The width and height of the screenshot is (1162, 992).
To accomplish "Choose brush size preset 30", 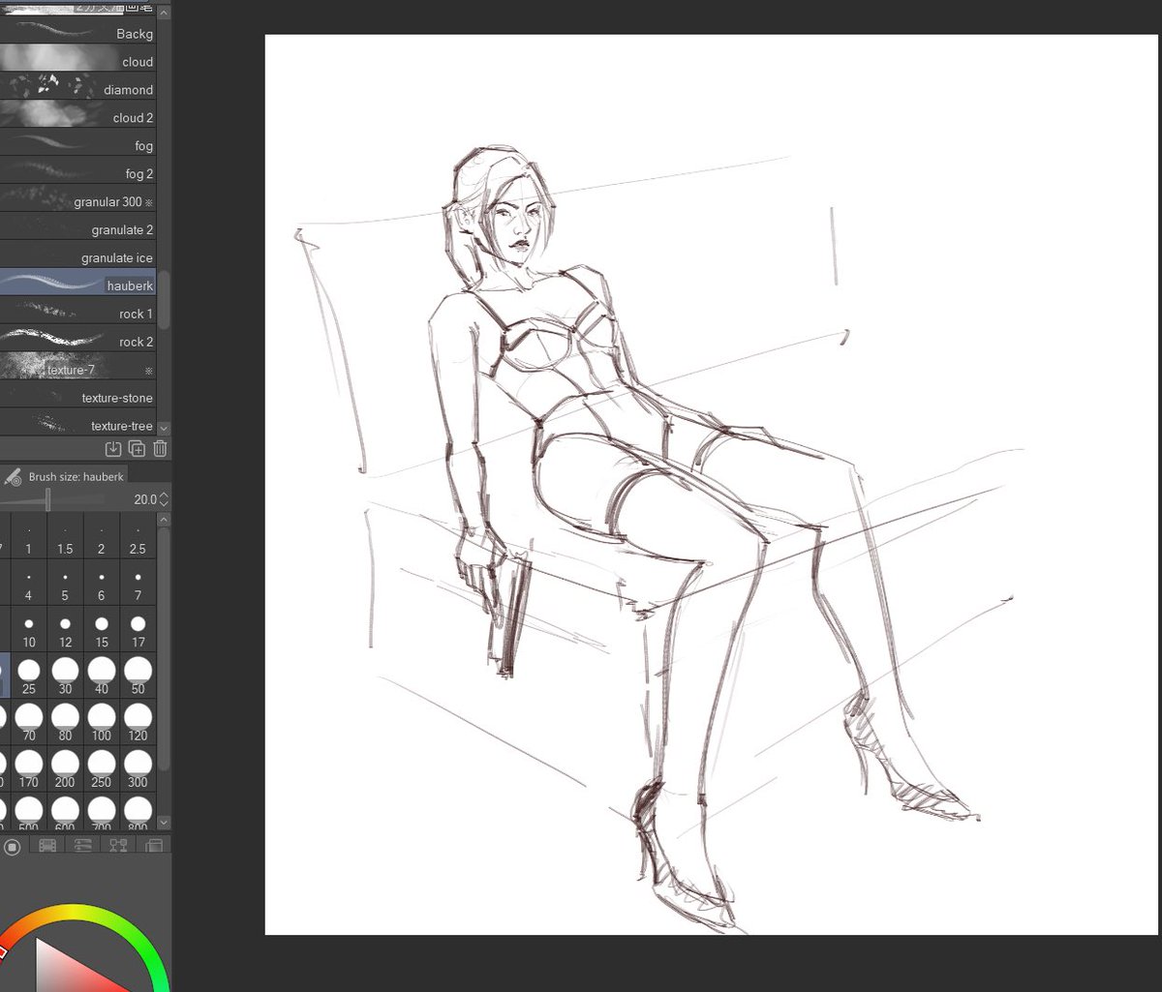I will pyautogui.click(x=65, y=677).
